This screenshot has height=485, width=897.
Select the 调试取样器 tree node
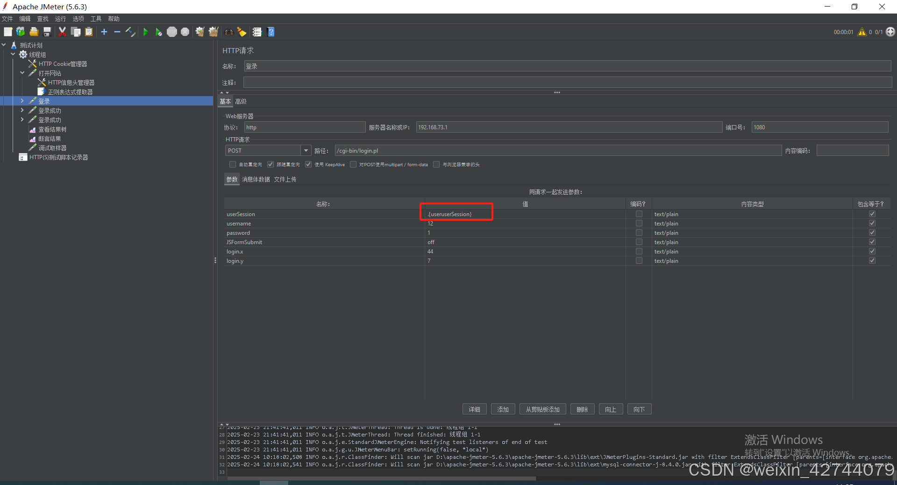(52, 148)
